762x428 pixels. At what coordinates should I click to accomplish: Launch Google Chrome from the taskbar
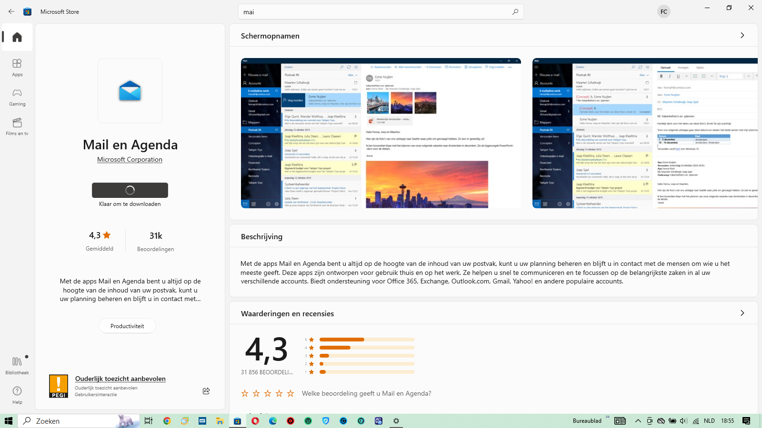(x=167, y=421)
